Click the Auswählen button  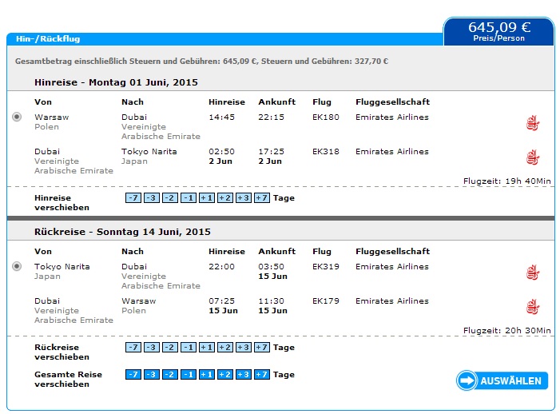[502, 380]
